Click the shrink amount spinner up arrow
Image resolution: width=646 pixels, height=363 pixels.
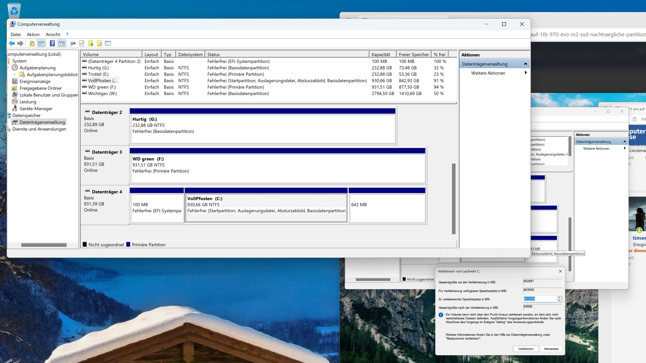point(559,297)
